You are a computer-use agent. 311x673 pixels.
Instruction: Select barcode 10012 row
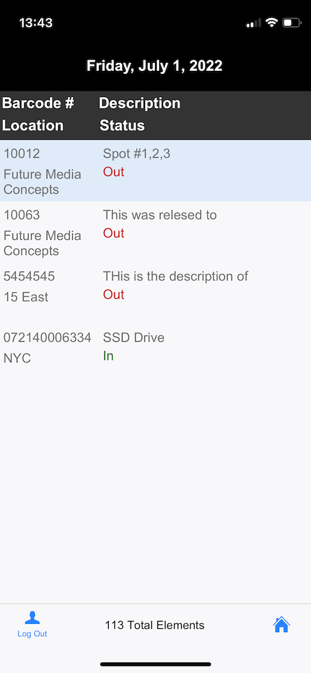click(x=155, y=171)
